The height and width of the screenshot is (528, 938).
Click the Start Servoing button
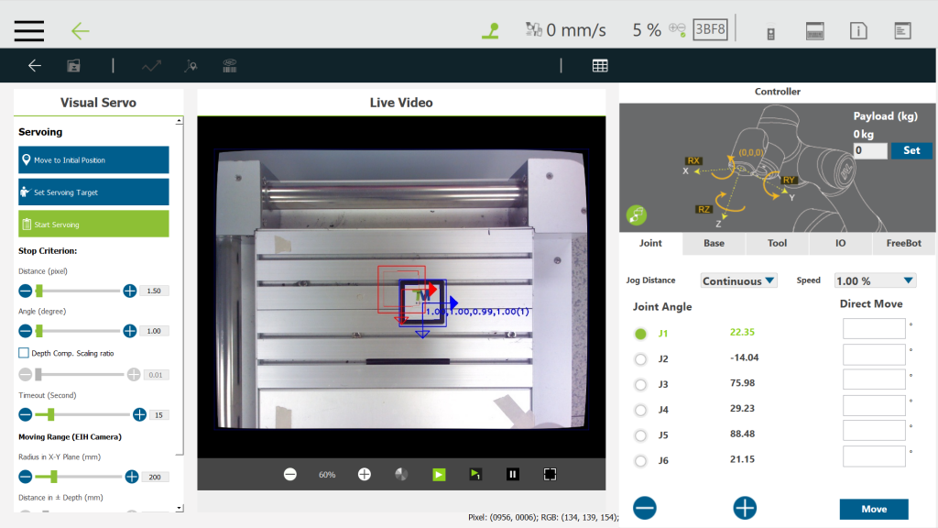click(x=93, y=224)
